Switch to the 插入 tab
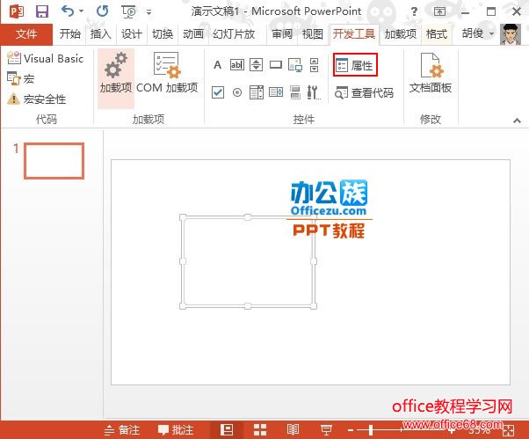This screenshot has height=439, width=529. (x=100, y=33)
